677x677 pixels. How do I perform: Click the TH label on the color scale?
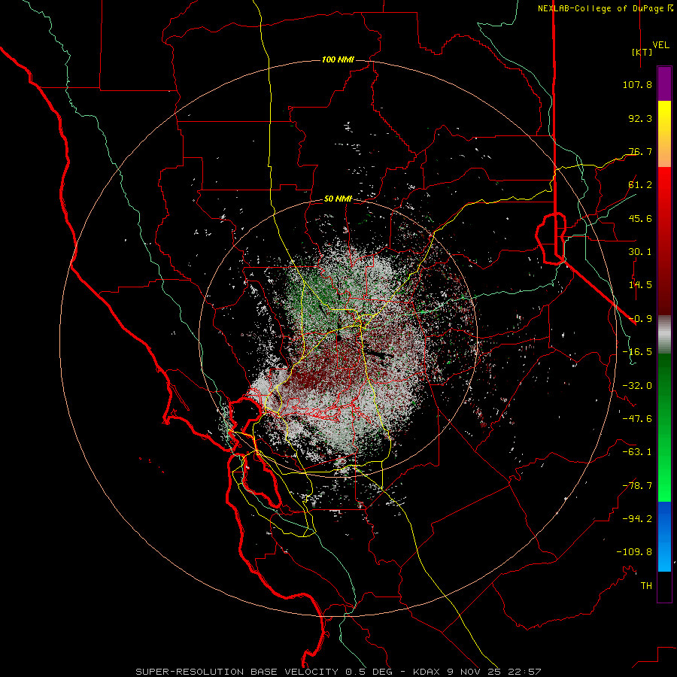pos(646,586)
